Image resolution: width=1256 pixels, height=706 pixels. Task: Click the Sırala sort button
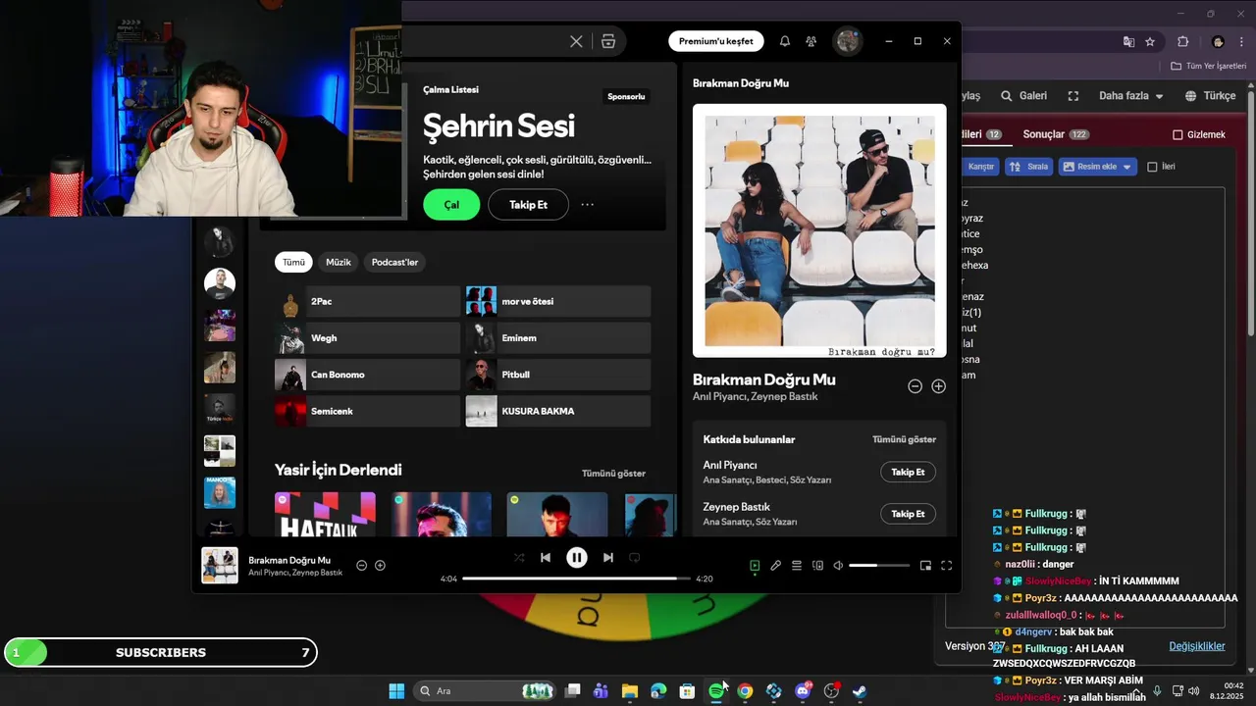[x=1028, y=167]
